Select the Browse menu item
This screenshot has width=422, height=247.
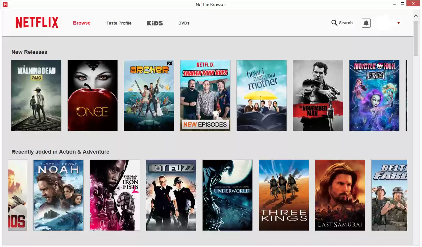pos(82,23)
